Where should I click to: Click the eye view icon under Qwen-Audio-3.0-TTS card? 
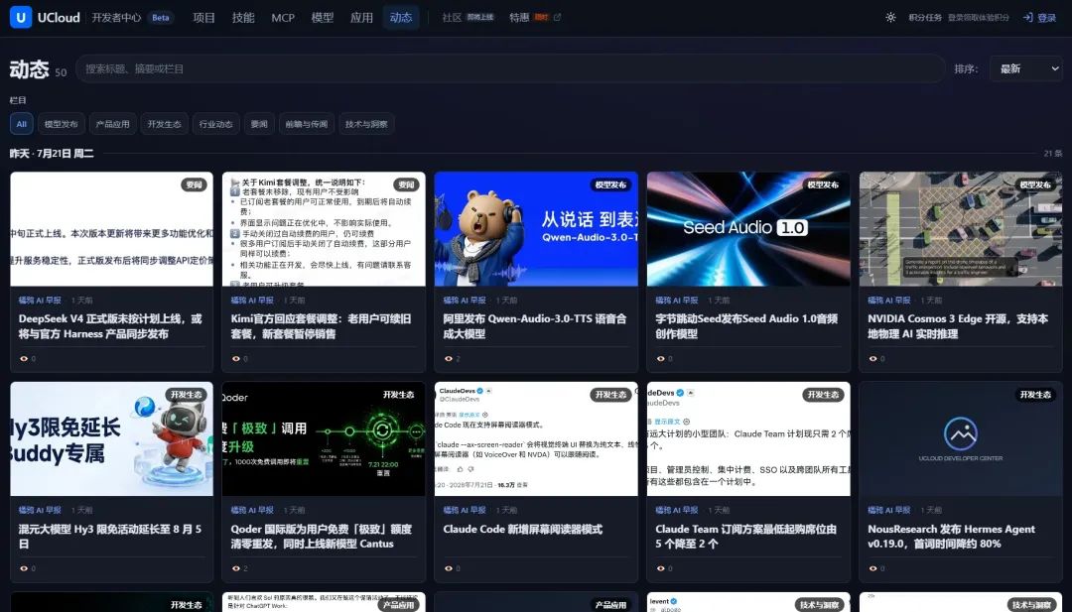pos(449,359)
